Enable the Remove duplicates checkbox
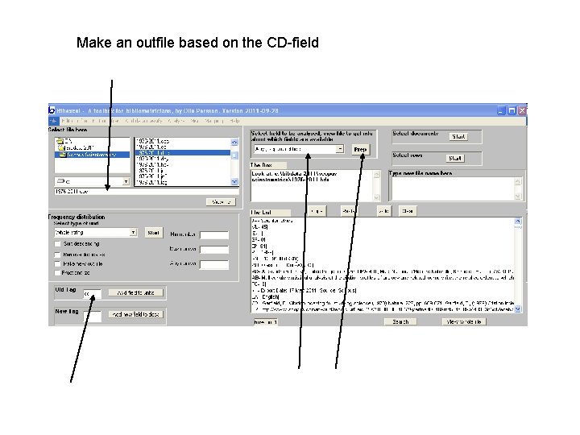This screenshot has height=435, width=580. (57, 255)
